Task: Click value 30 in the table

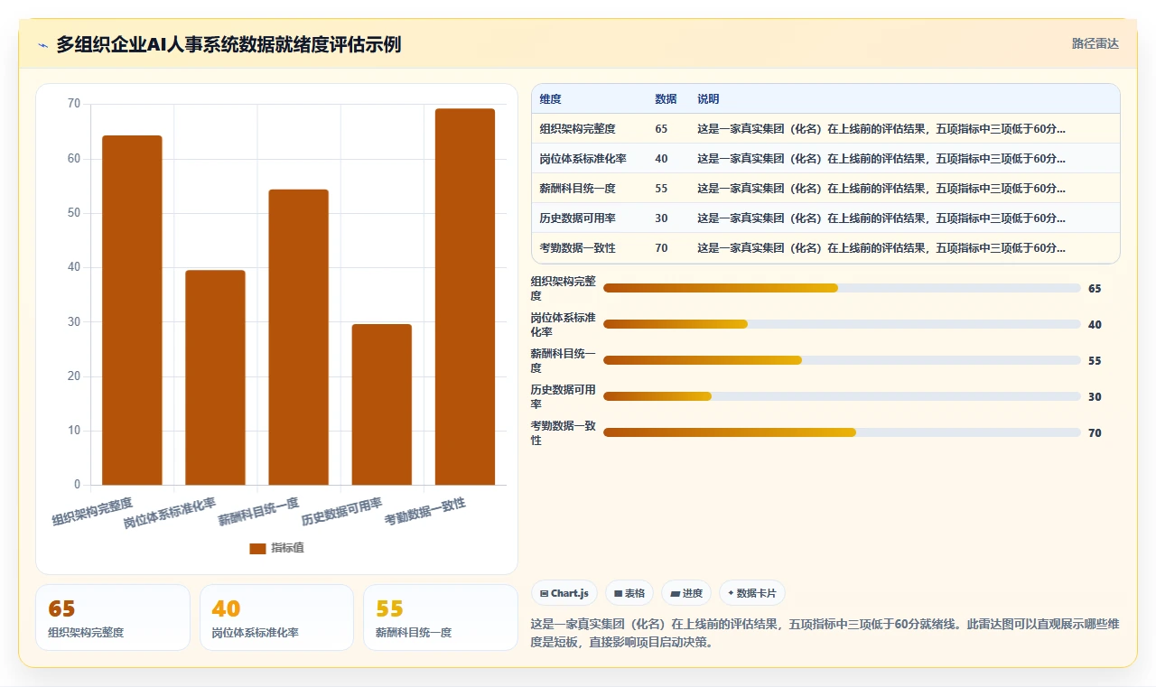Action: pyautogui.click(x=661, y=218)
